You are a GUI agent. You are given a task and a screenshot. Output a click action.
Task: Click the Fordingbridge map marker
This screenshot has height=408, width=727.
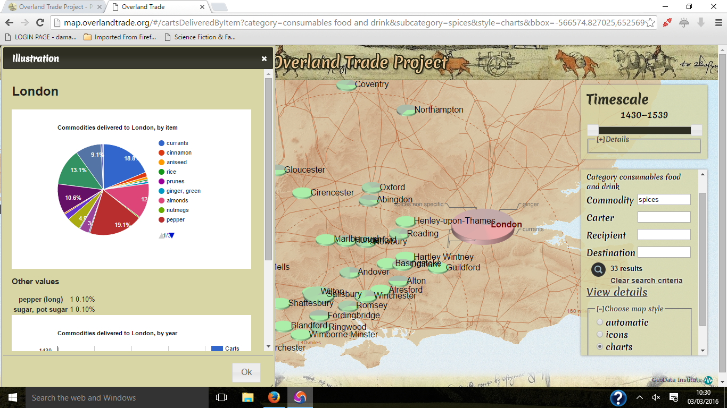319,316
